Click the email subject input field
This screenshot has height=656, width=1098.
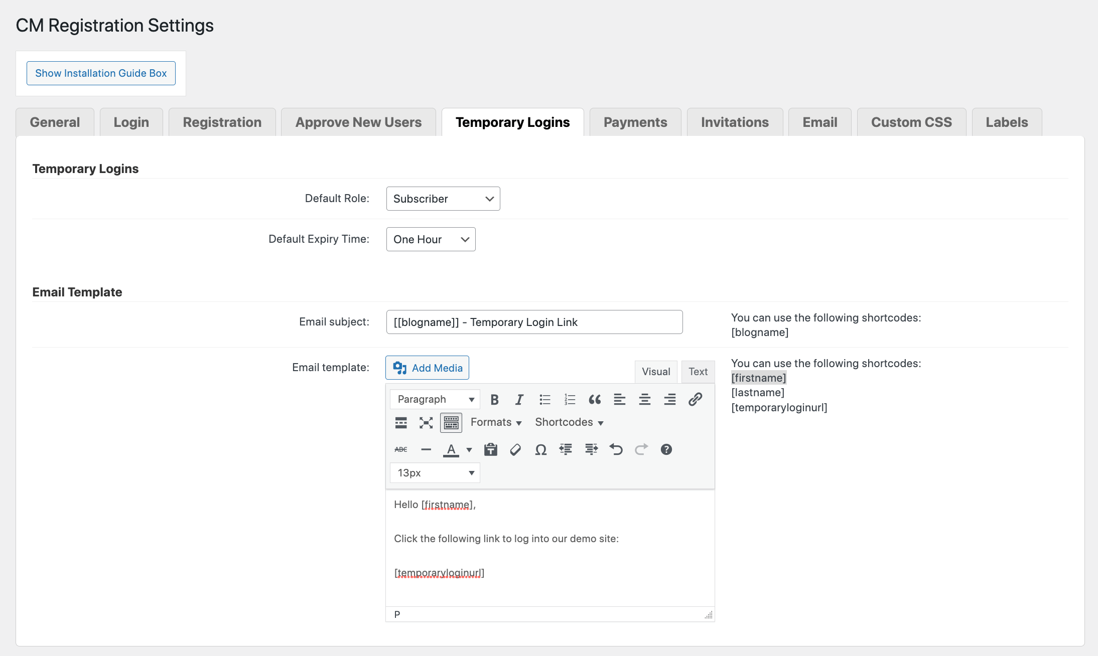[x=534, y=322]
